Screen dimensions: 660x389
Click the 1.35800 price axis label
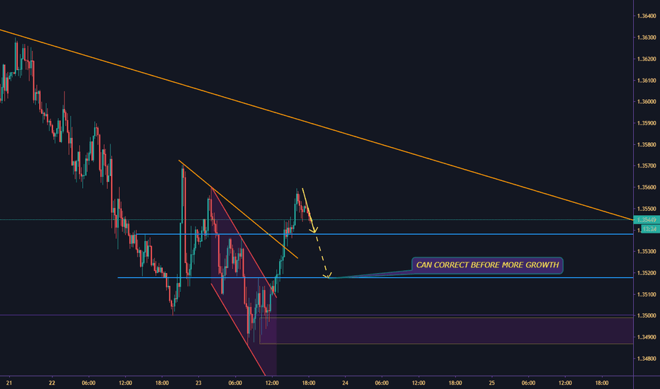click(x=647, y=145)
